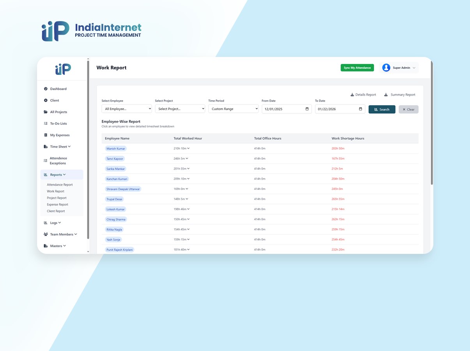
Task: Open the Time Period dropdown
Action: [233, 109]
